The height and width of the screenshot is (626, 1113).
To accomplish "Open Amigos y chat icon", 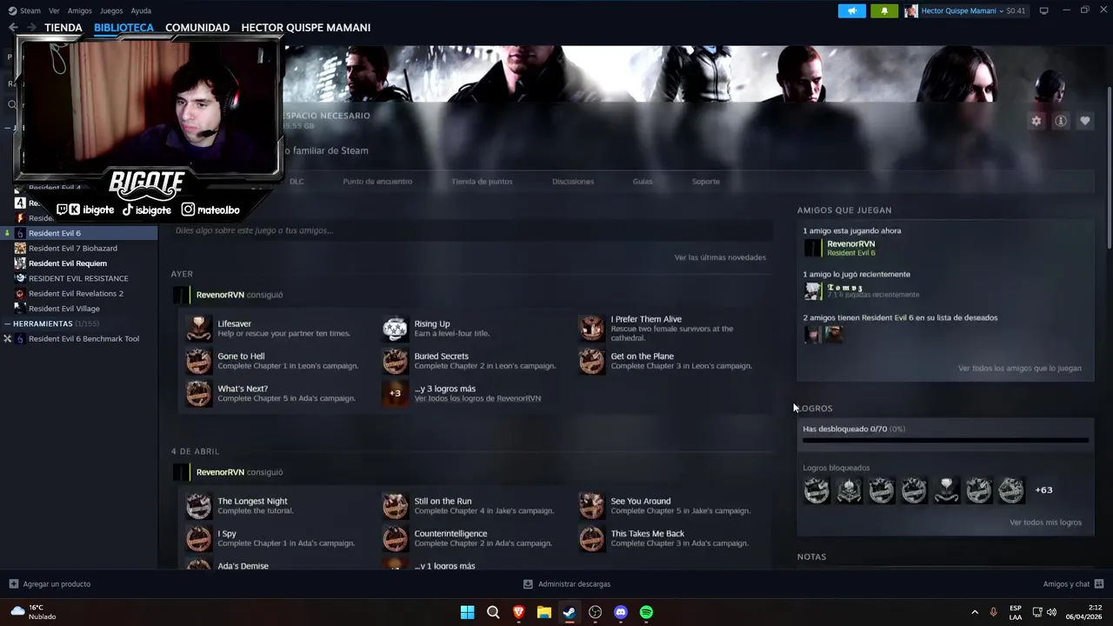I will point(1099,584).
